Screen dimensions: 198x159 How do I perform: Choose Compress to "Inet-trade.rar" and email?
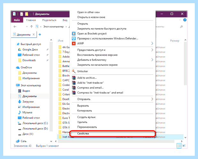[x=100, y=93]
